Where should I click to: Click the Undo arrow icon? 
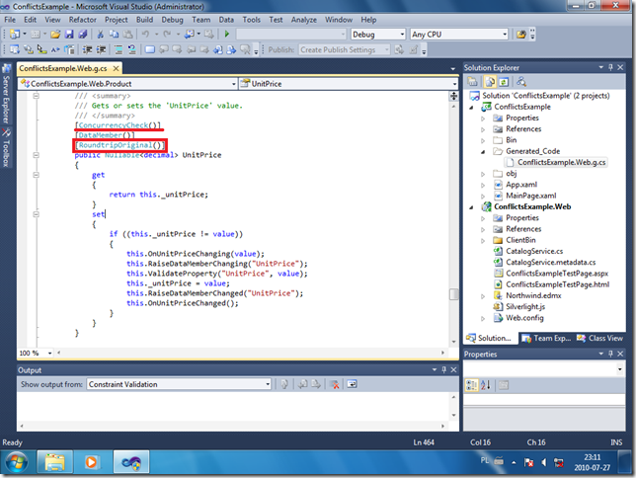click(x=145, y=35)
